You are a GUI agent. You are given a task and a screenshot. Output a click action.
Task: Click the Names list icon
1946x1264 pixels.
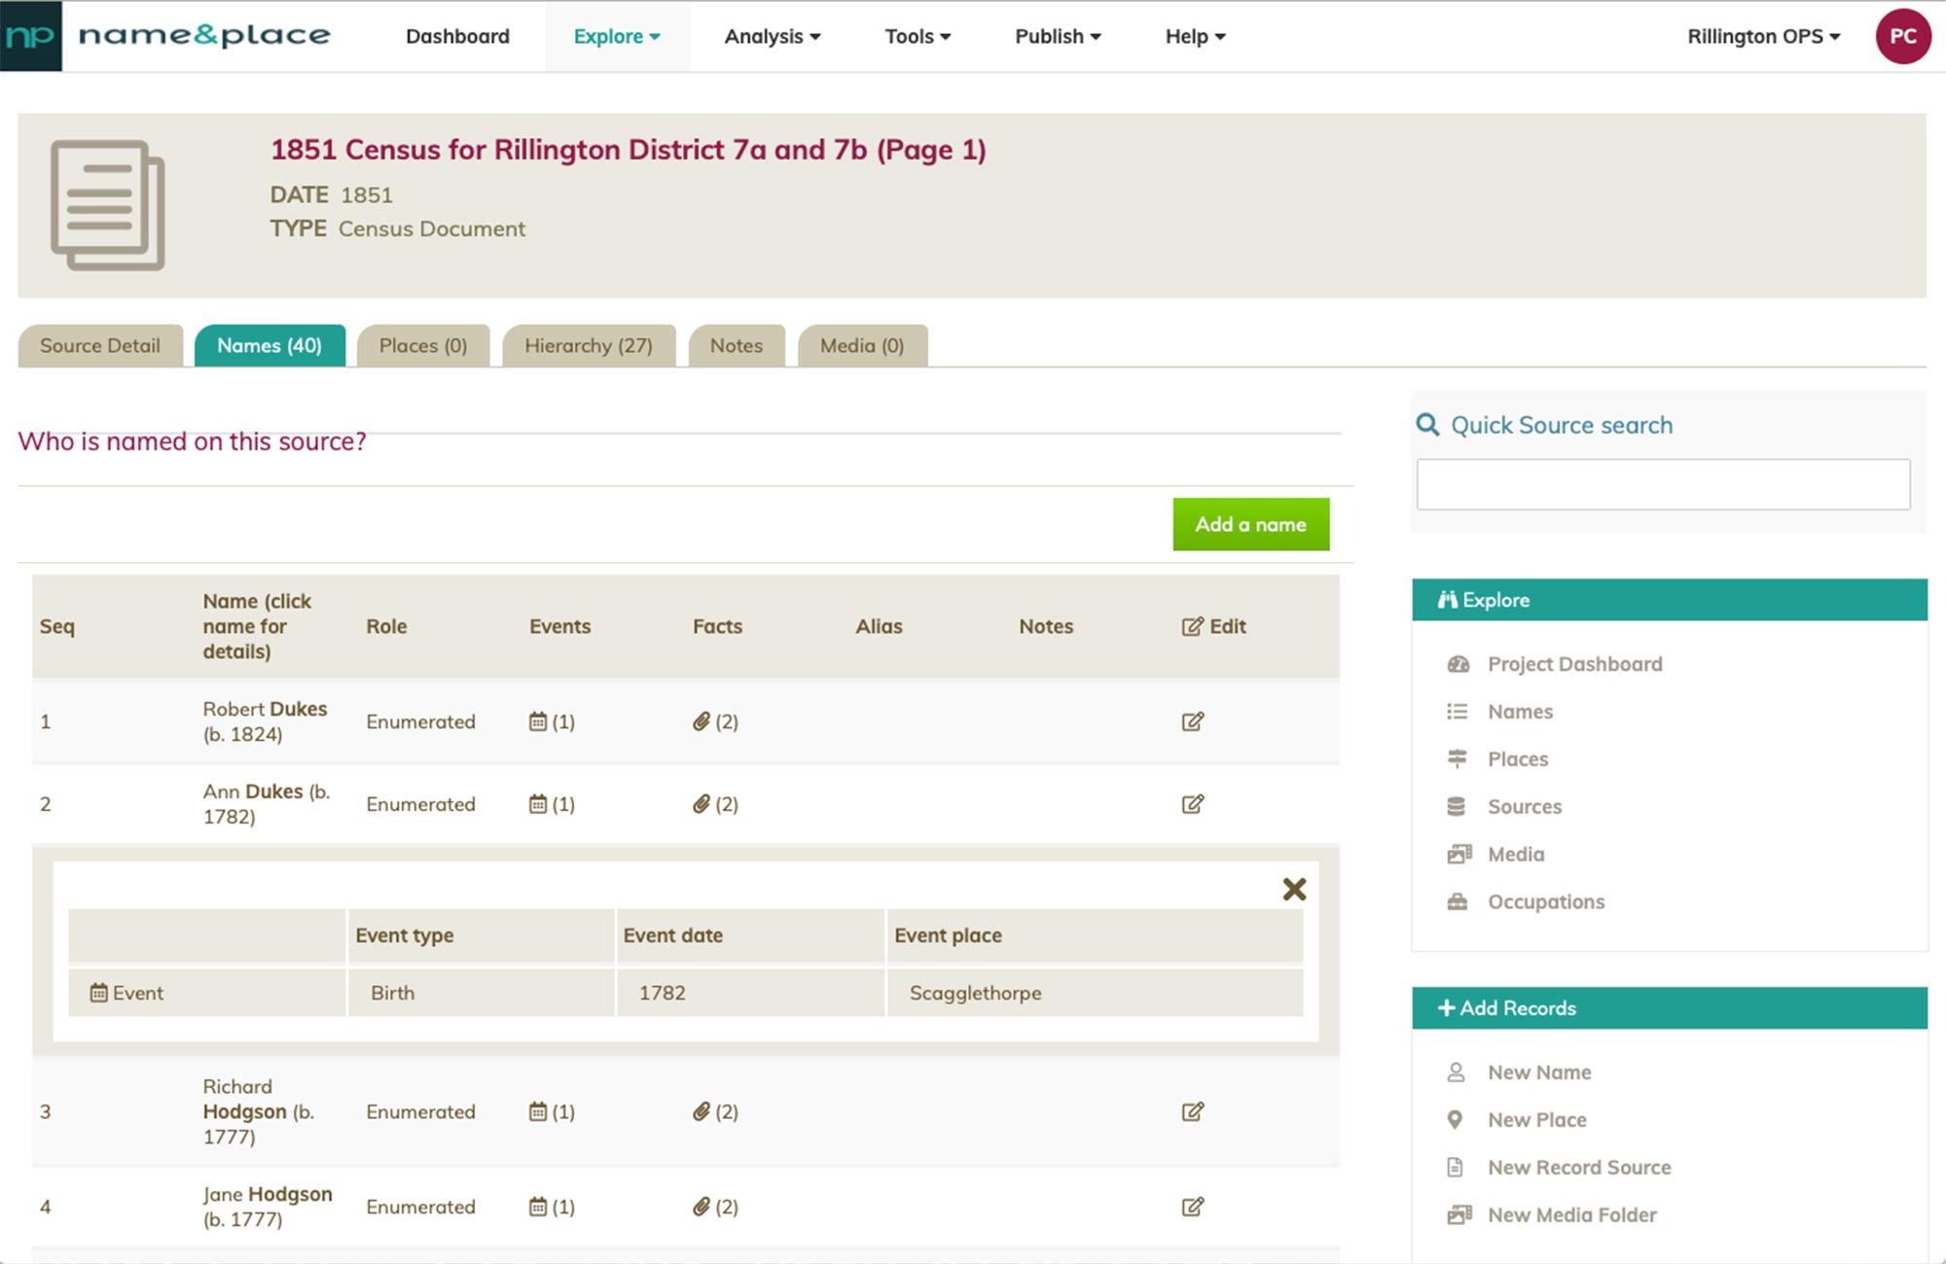1457,712
